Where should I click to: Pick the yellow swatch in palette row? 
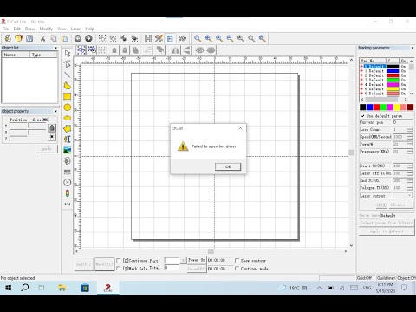coord(397,107)
